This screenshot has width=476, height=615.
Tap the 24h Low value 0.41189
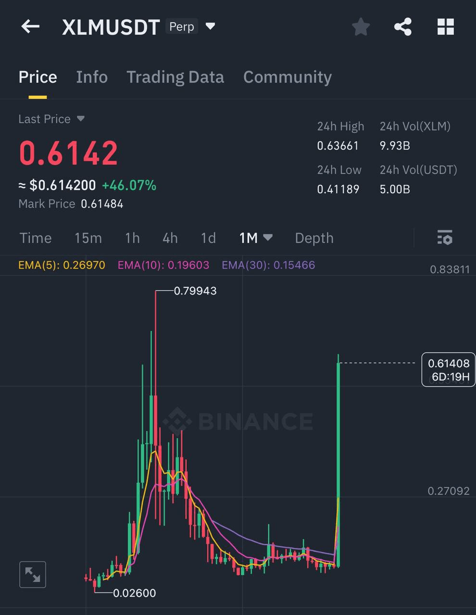(338, 189)
